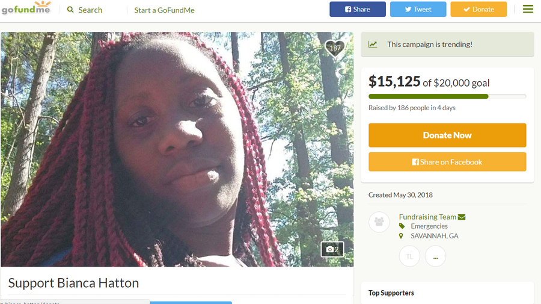Click the GoFundMe logo
The height and width of the screenshot is (304, 541).
(x=26, y=8)
